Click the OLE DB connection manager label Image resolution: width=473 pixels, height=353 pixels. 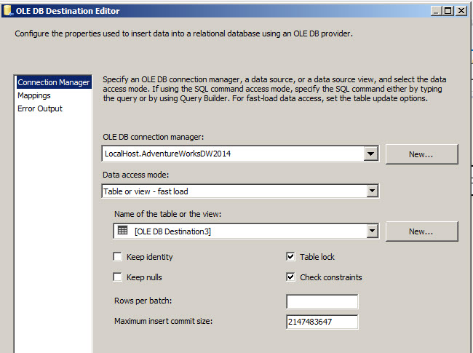point(154,137)
